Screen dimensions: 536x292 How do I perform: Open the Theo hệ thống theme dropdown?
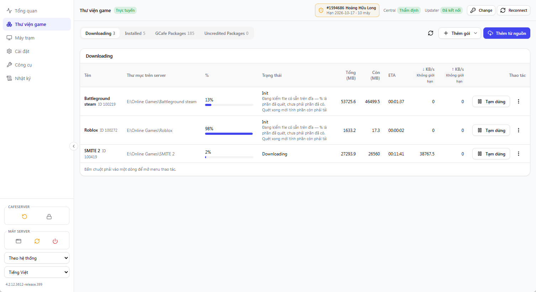pyautogui.click(x=37, y=258)
